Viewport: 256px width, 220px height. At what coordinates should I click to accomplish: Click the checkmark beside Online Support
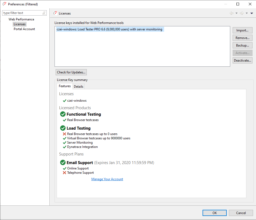click(64, 169)
